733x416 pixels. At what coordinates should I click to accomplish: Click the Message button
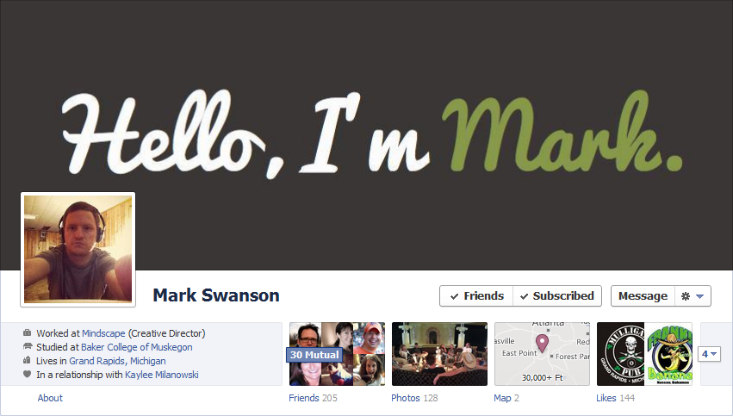[643, 296]
